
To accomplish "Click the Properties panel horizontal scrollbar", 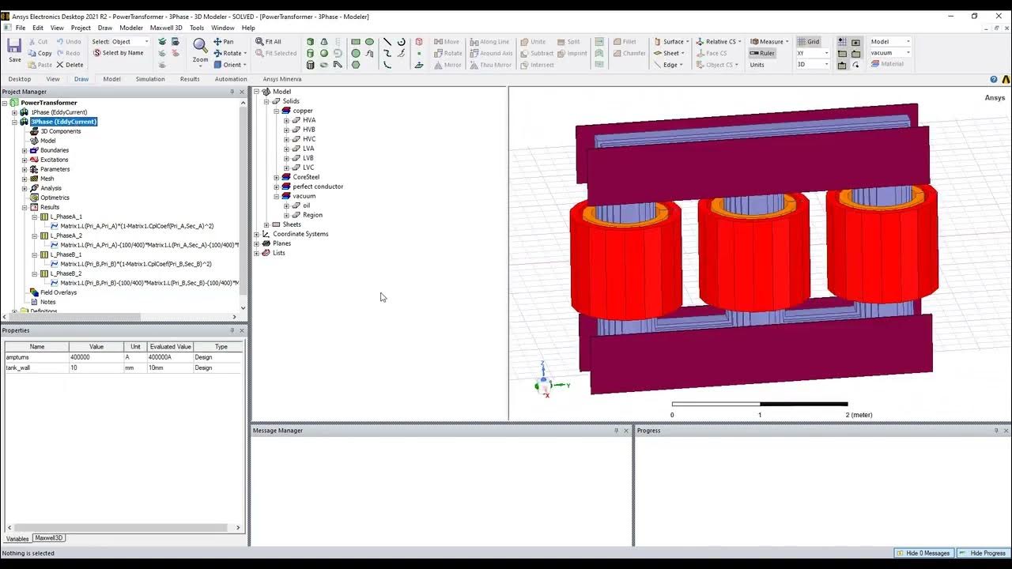I will point(123,527).
